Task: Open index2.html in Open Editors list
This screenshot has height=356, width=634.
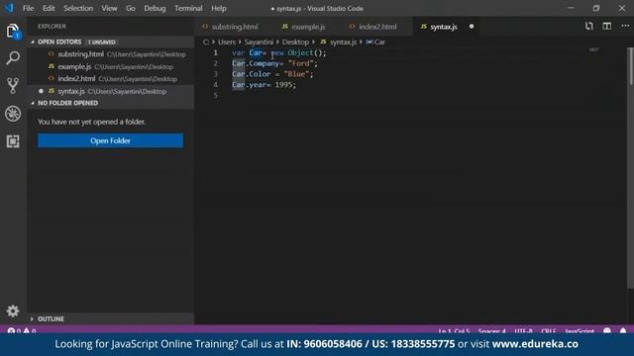Action: click(111, 79)
